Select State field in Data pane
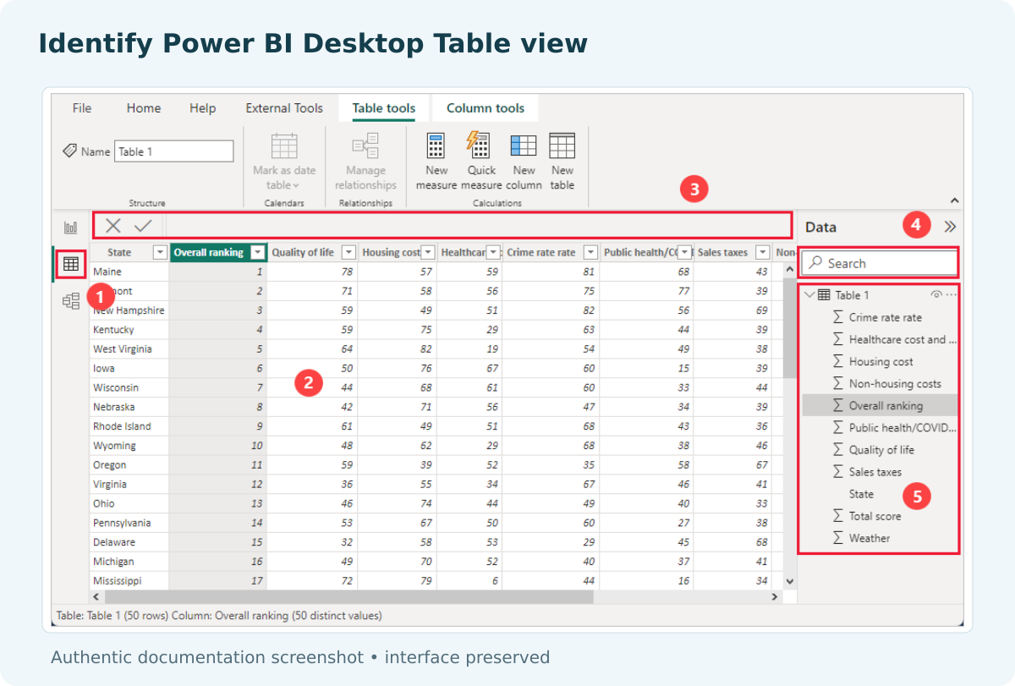Viewport: 1015px width, 686px height. tap(880, 493)
